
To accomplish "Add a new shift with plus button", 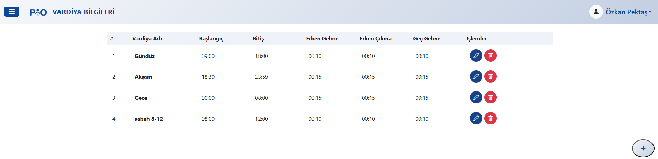I will click(x=643, y=148).
